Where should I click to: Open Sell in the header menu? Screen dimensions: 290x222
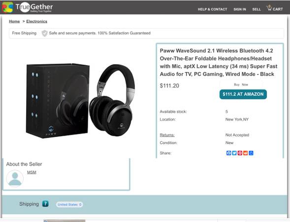pos(257,9)
